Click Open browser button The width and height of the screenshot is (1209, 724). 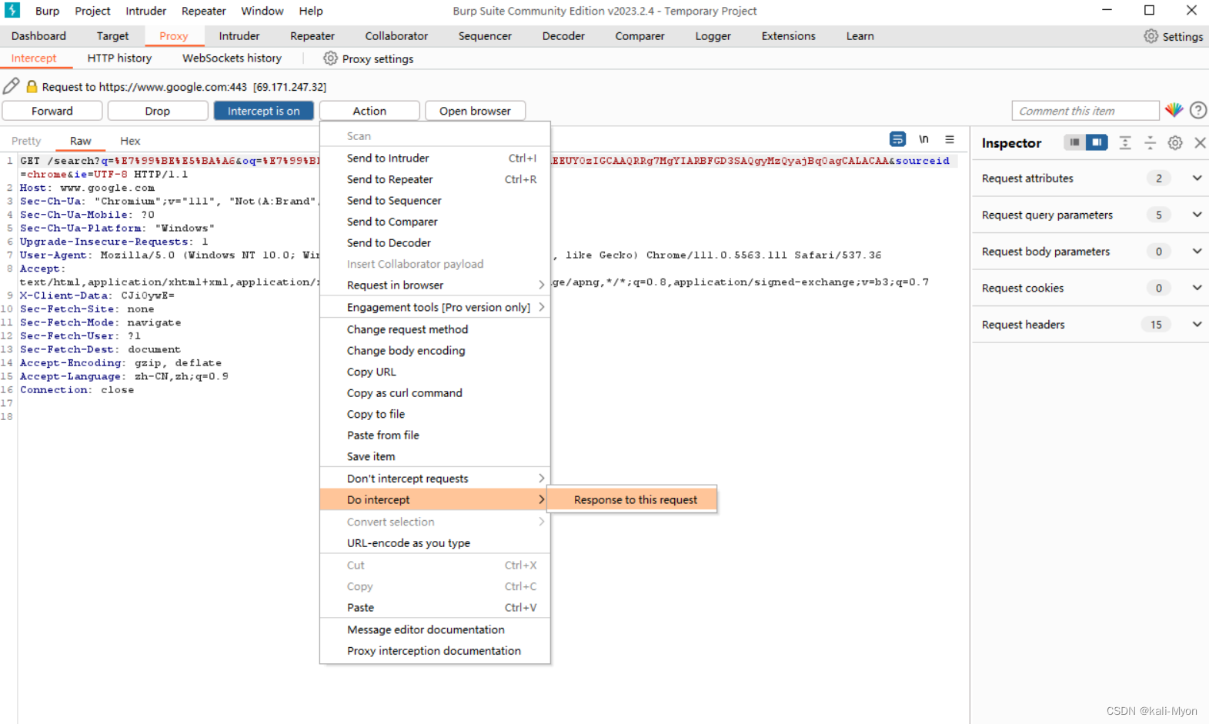[x=475, y=111]
